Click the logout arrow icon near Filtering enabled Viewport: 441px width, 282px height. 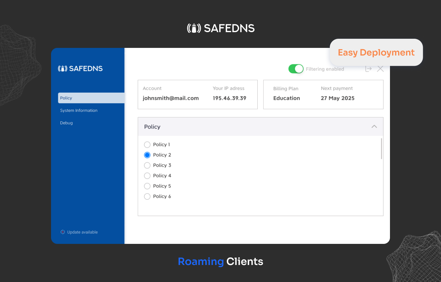[368, 69]
